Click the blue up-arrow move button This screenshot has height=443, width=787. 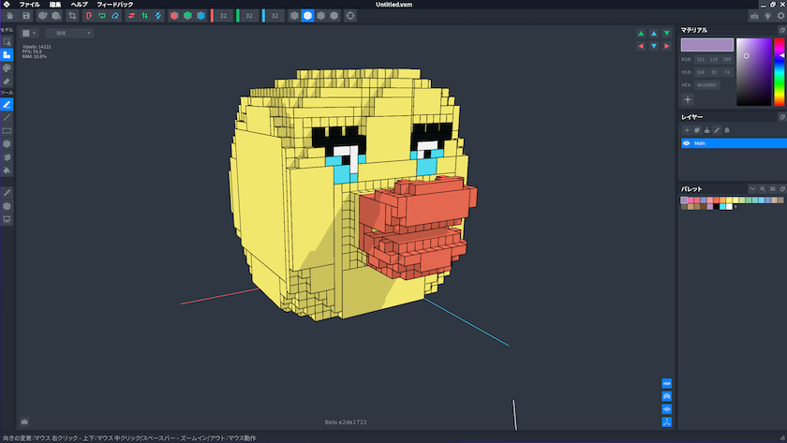654,33
